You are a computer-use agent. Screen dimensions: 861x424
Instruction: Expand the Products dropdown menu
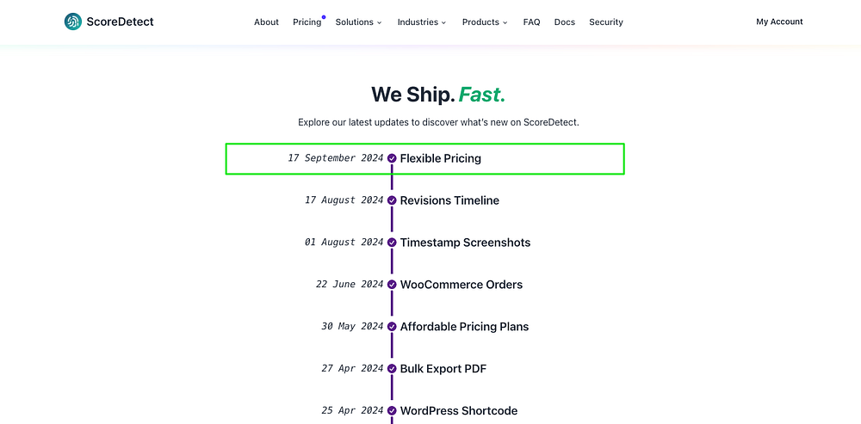coord(485,22)
